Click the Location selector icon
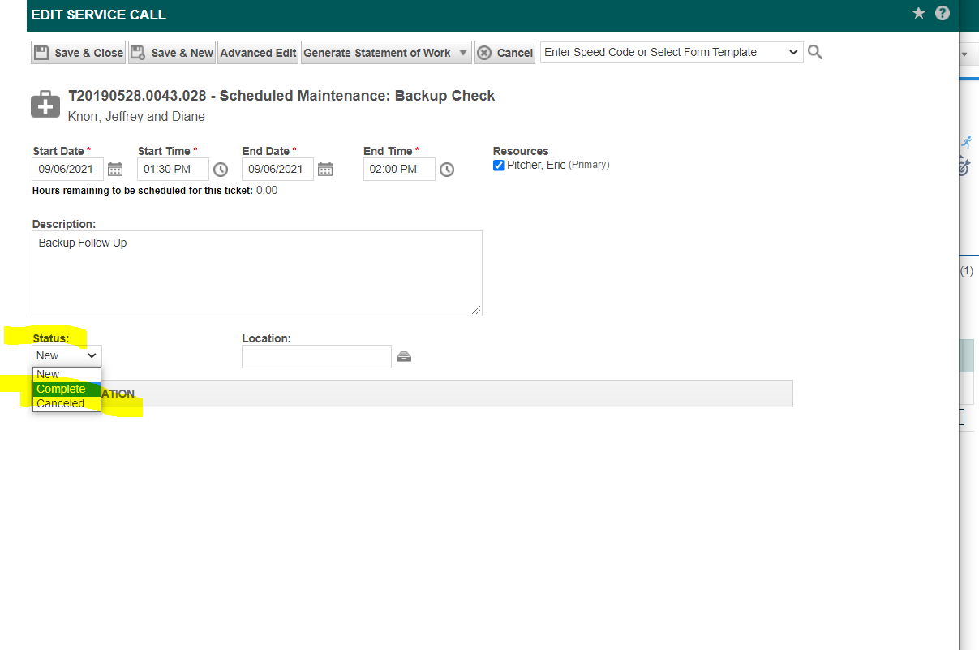The image size is (979, 650). tap(403, 356)
